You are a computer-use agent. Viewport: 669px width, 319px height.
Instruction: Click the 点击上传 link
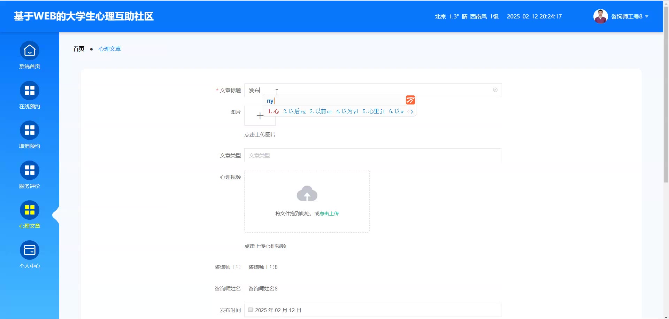point(329,213)
